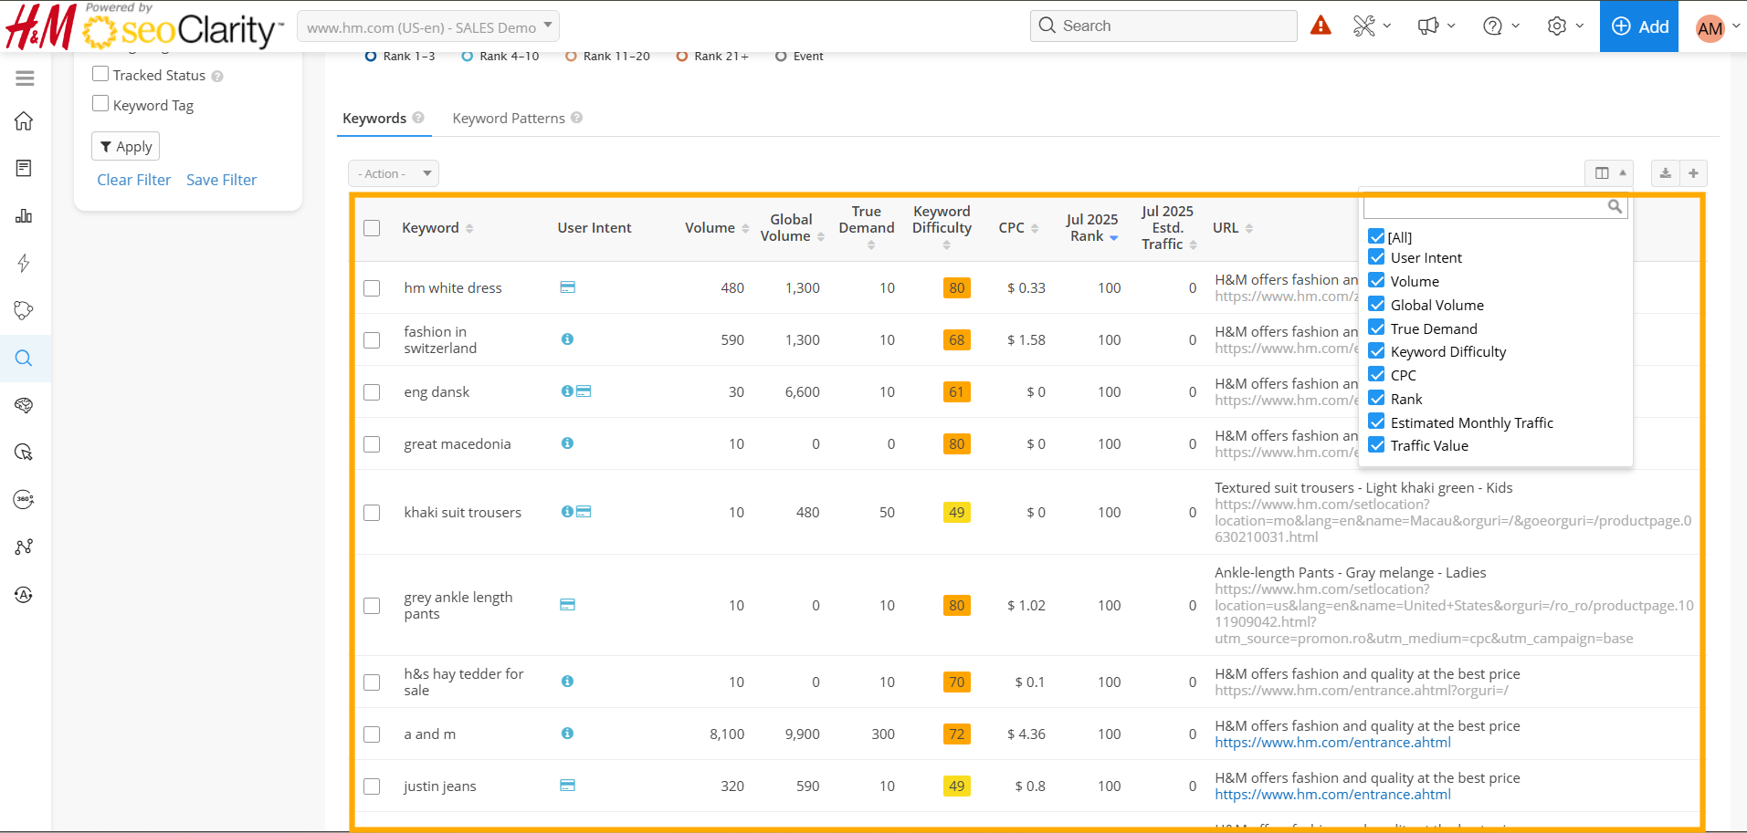Click the download export icon above table
1747x833 pixels.
coord(1665,173)
